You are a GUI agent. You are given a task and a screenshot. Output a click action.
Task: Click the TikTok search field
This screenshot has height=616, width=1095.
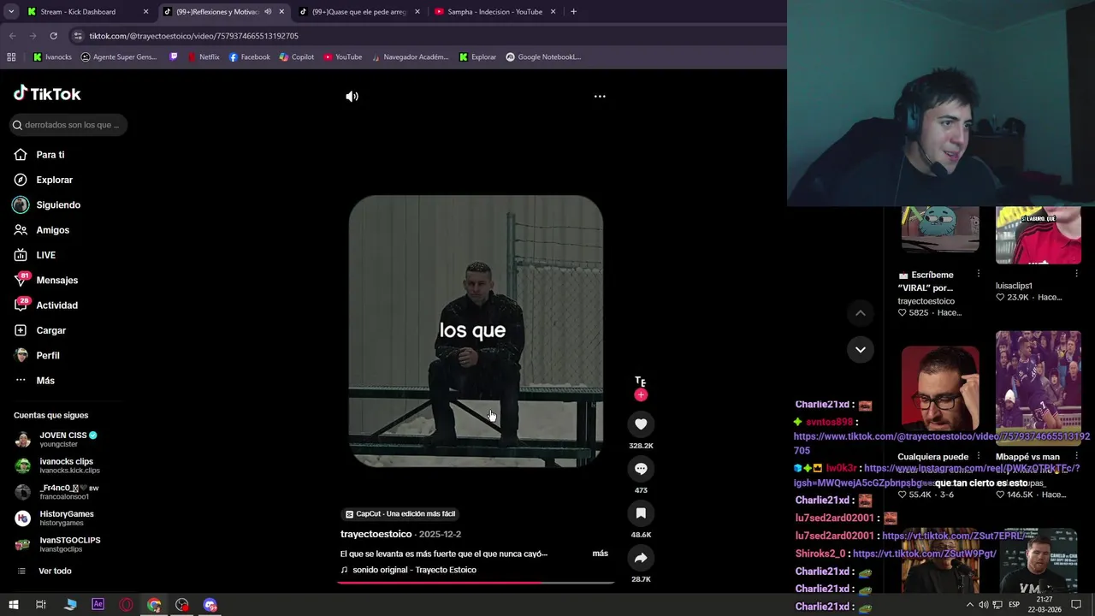tap(70, 125)
